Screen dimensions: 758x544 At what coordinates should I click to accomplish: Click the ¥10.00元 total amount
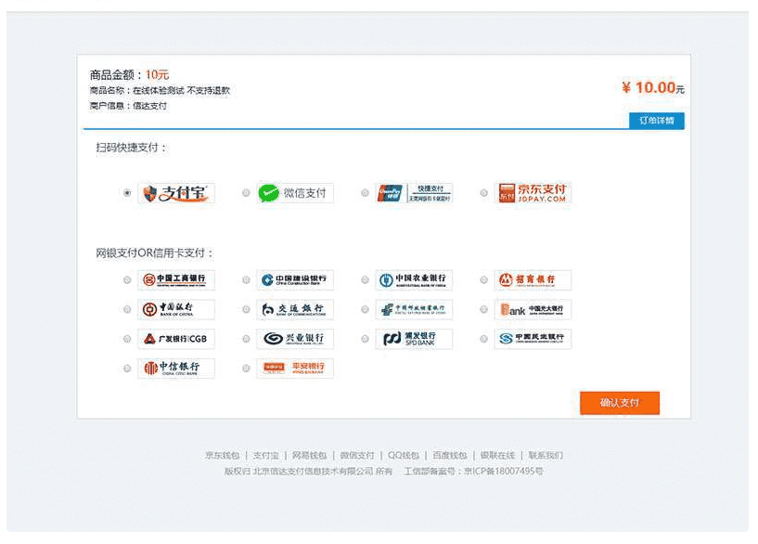click(653, 87)
